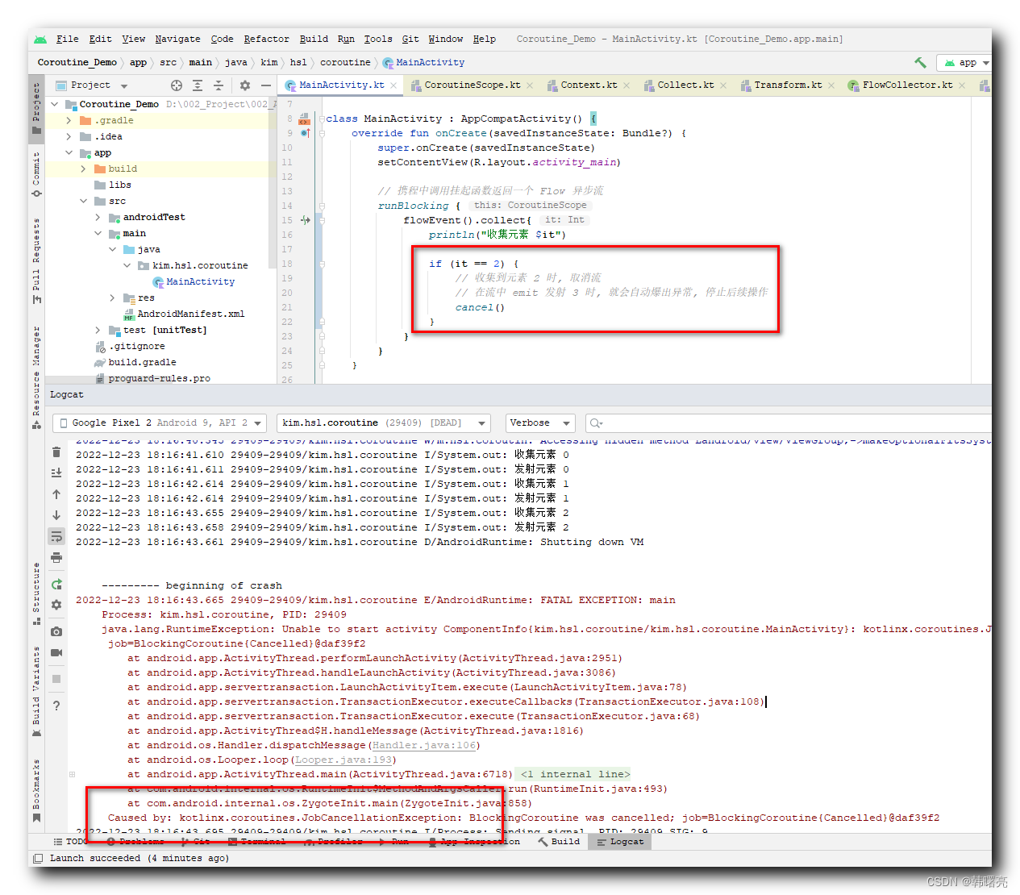This screenshot has width=1020, height=895.
Task: Open the Build menu
Action: point(314,39)
